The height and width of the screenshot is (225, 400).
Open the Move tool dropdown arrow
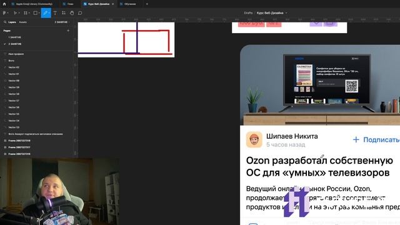tap(19, 13)
